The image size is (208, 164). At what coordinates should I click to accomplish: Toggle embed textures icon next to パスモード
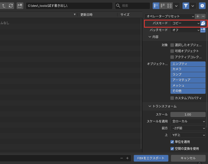click(x=203, y=23)
